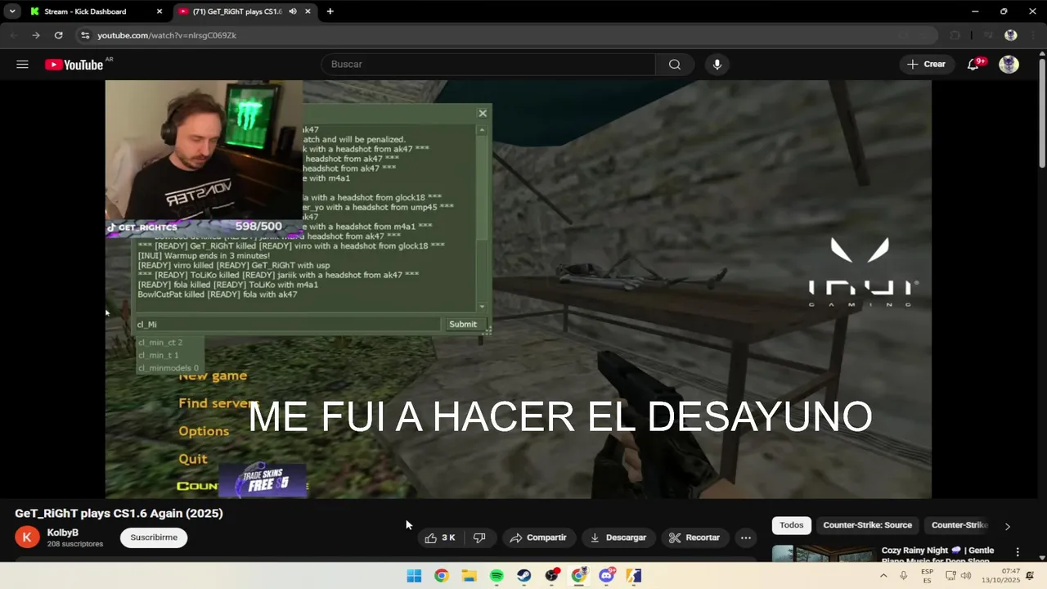
Task: Open Chrome three-dot menu
Action: 1033,35
